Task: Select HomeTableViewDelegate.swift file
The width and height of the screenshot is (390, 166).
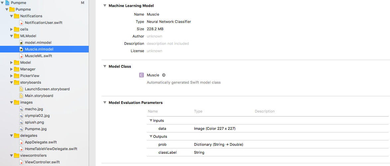Action: tap(51, 149)
